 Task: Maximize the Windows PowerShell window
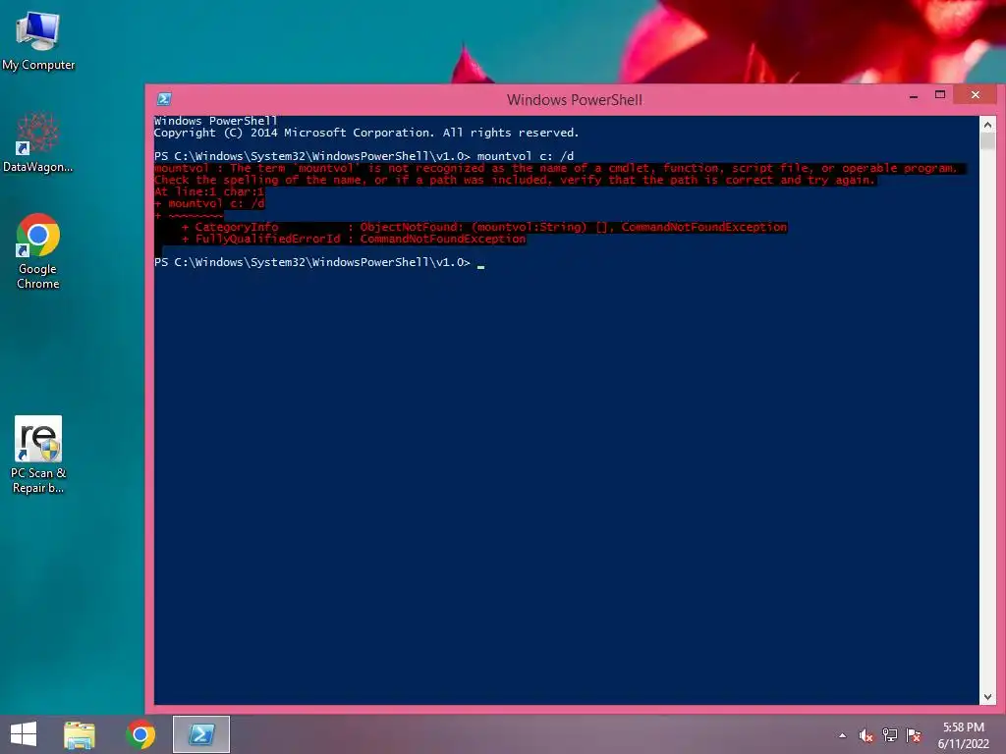click(x=940, y=95)
